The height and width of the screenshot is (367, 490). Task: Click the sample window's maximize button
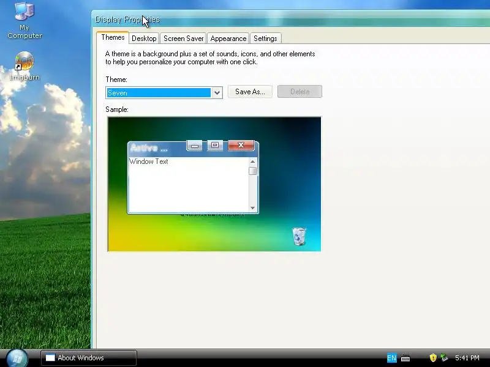215,145
